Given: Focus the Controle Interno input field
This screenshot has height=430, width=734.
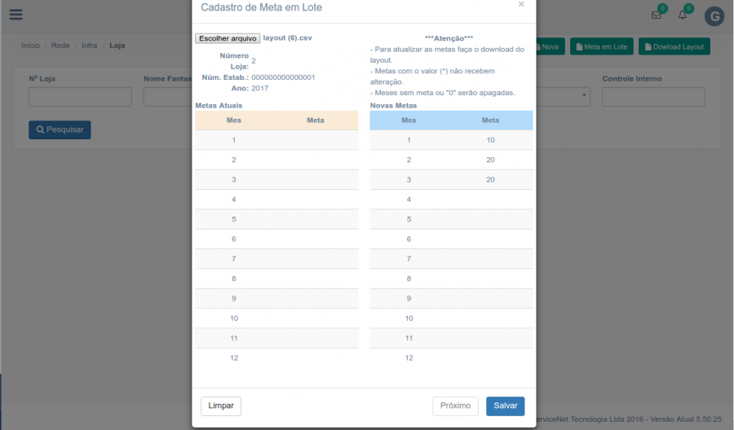Looking at the screenshot, I should pyautogui.click(x=653, y=97).
